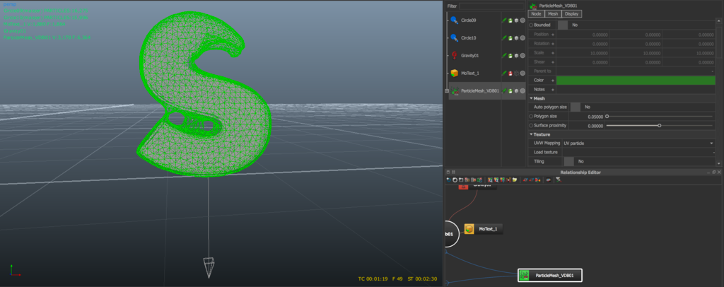Click the green export disk icon for Circle10

pos(510,38)
